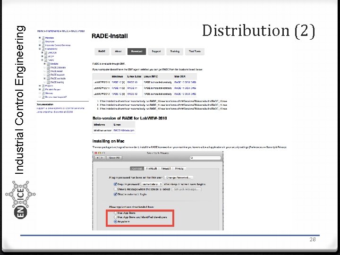
Task: Click page icon beside Do you need support
Action: (43, 97)
